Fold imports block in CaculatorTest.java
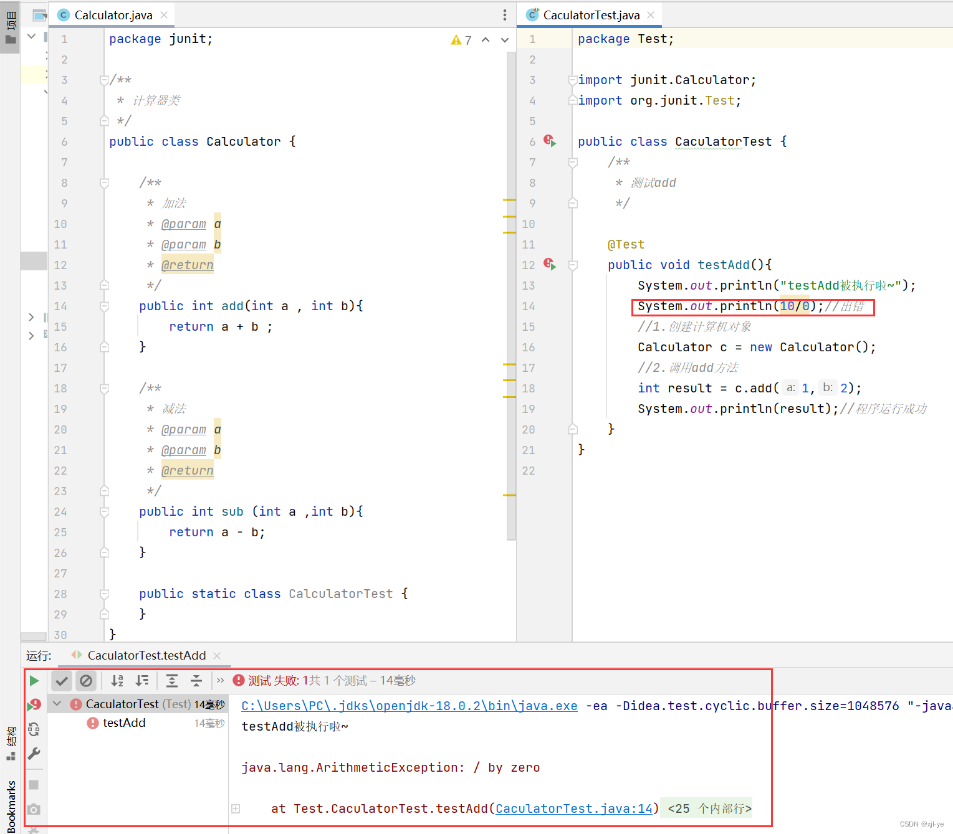This screenshot has height=834, width=953. [x=572, y=80]
